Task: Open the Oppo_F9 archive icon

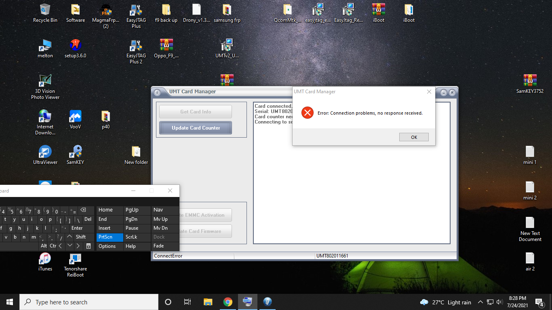Action: (x=166, y=49)
